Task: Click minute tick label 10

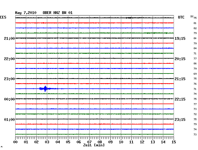Action: [x=121, y=142]
